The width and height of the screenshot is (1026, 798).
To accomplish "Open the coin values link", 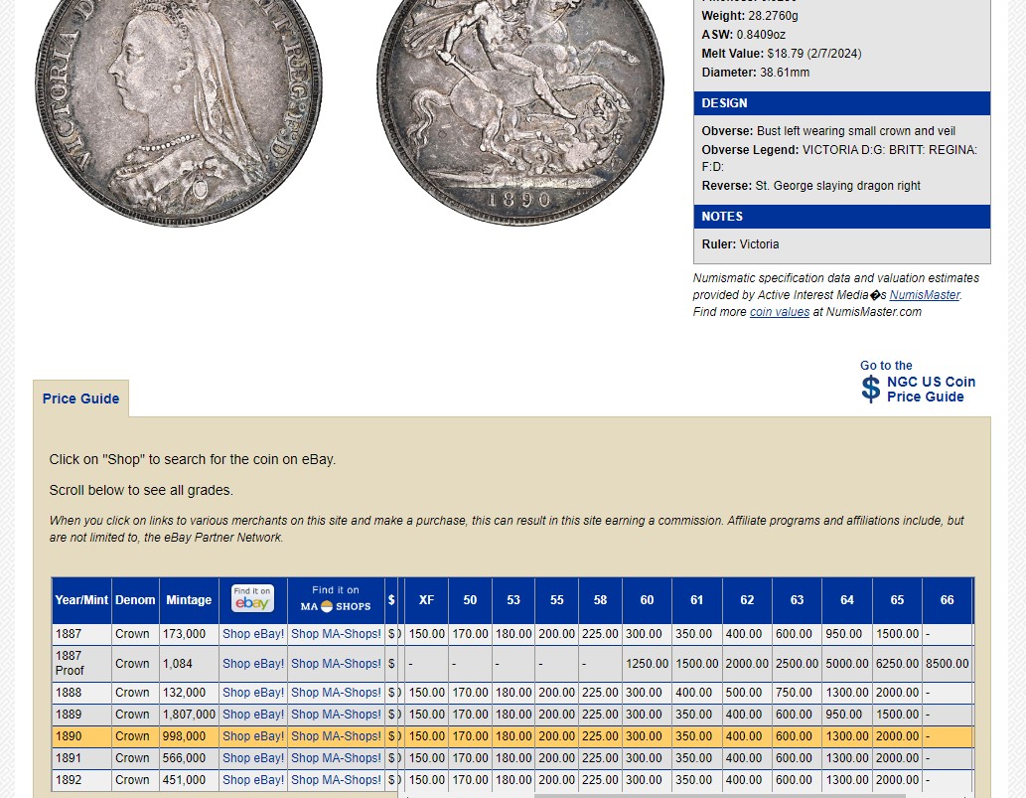I will (779, 312).
